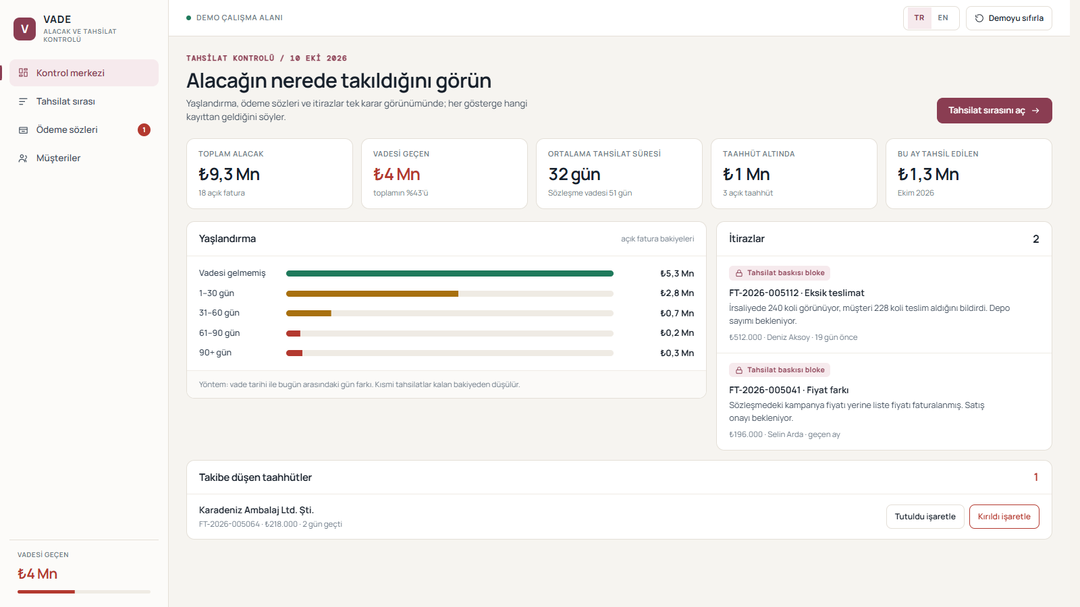Click the 61–90 gün aging bar

pos(450,333)
